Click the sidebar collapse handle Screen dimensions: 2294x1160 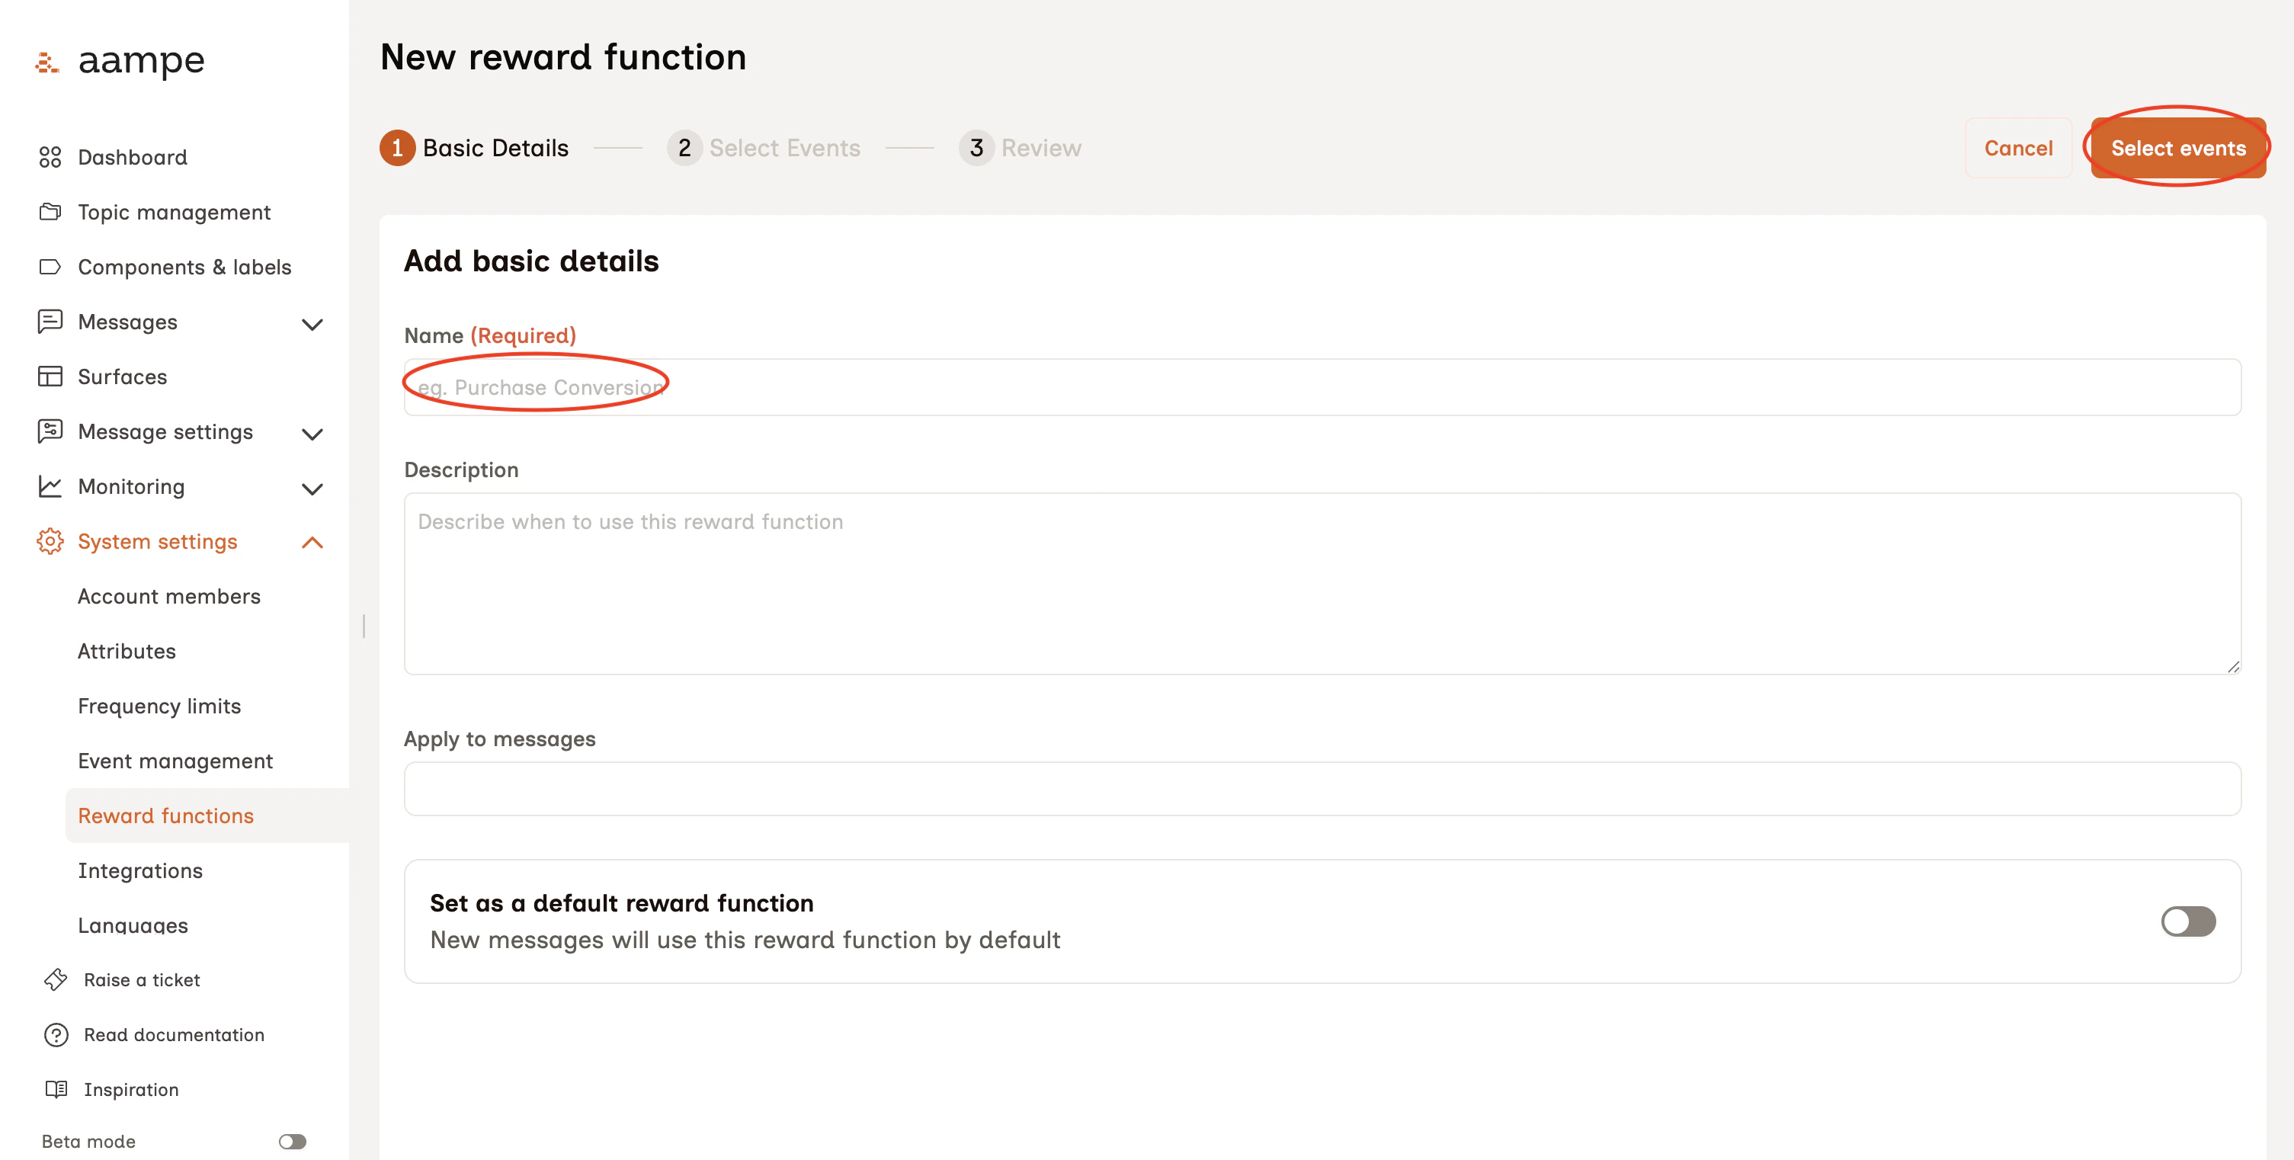point(364,626)
